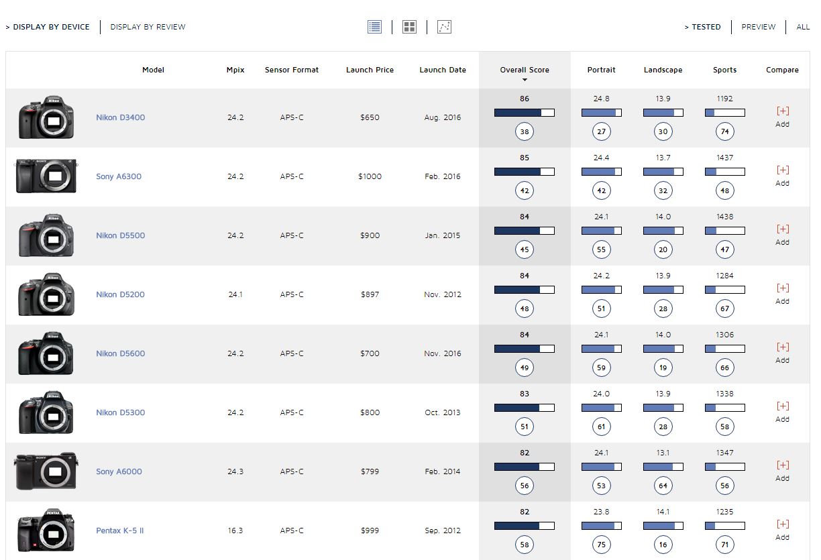The width and height of the screenshot is (821, 560).
Task: Show Preview cameras filter
Action: (x=758, y=27)
